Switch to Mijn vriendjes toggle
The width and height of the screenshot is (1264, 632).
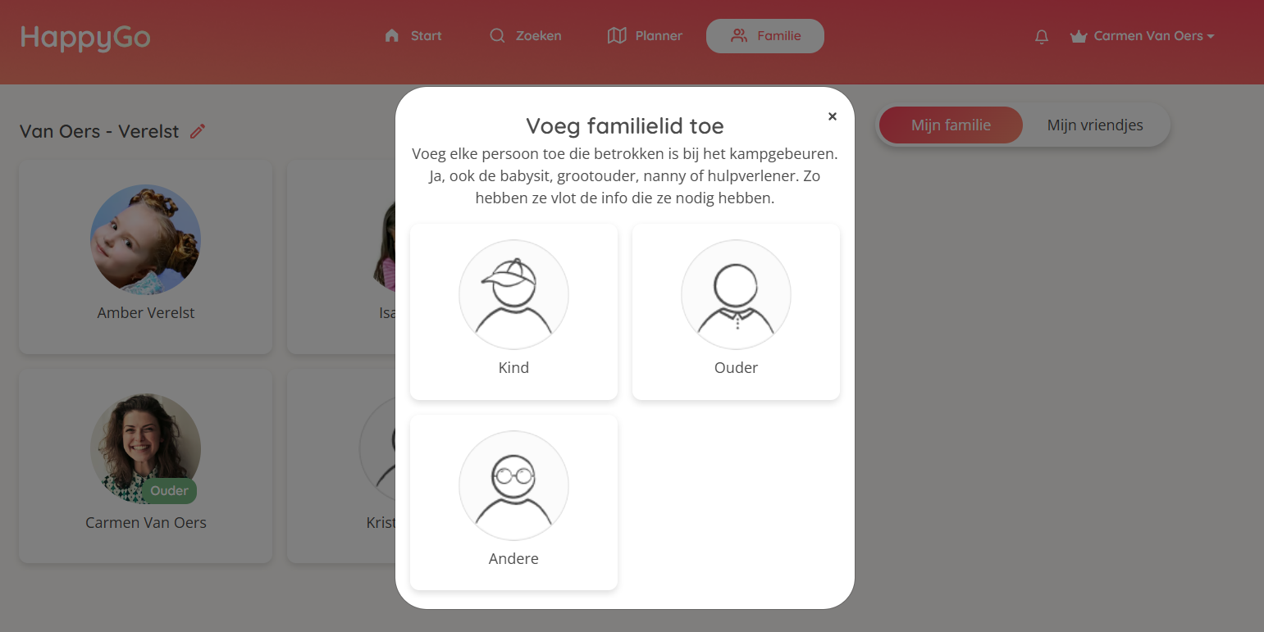1095,125
